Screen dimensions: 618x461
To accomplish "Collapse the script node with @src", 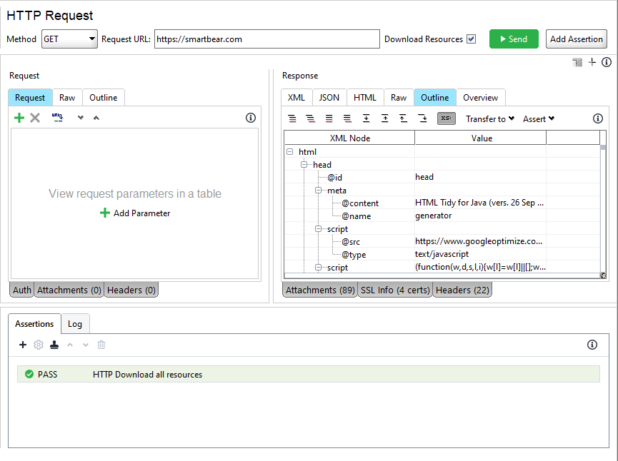I will [318, 229].
